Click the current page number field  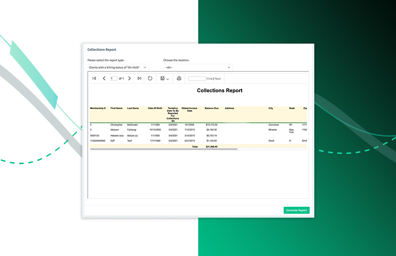(114, 78)
